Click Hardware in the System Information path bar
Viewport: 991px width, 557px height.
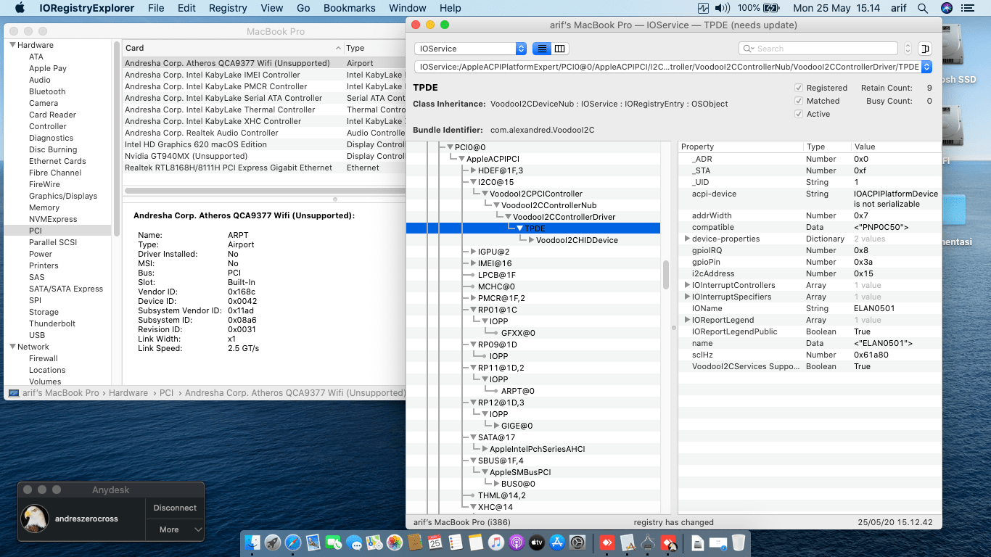(x=128, y=393)
